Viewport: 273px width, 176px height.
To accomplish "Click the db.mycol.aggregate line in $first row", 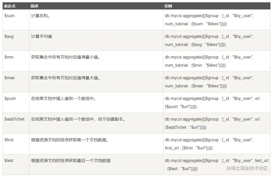I will pyautogui.click(x=209, y=140).
